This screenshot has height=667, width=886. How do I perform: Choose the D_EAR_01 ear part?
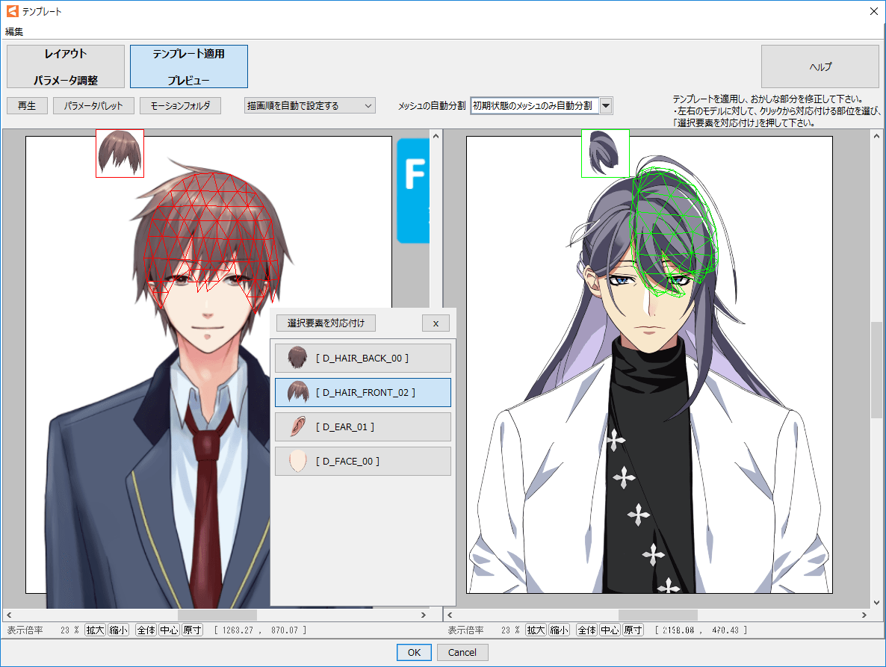[x=362, y=427]
